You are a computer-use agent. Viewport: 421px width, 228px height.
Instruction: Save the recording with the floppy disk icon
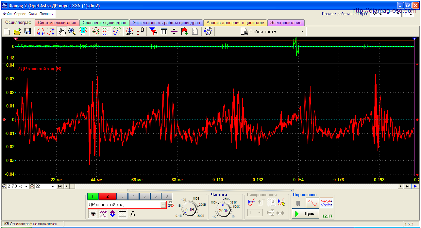click(27, 32)
